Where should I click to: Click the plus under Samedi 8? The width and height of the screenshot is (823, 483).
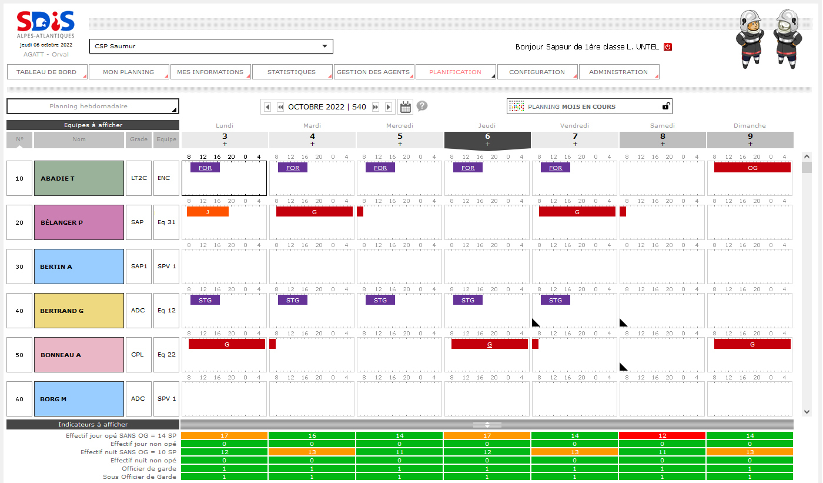[663, 144]
